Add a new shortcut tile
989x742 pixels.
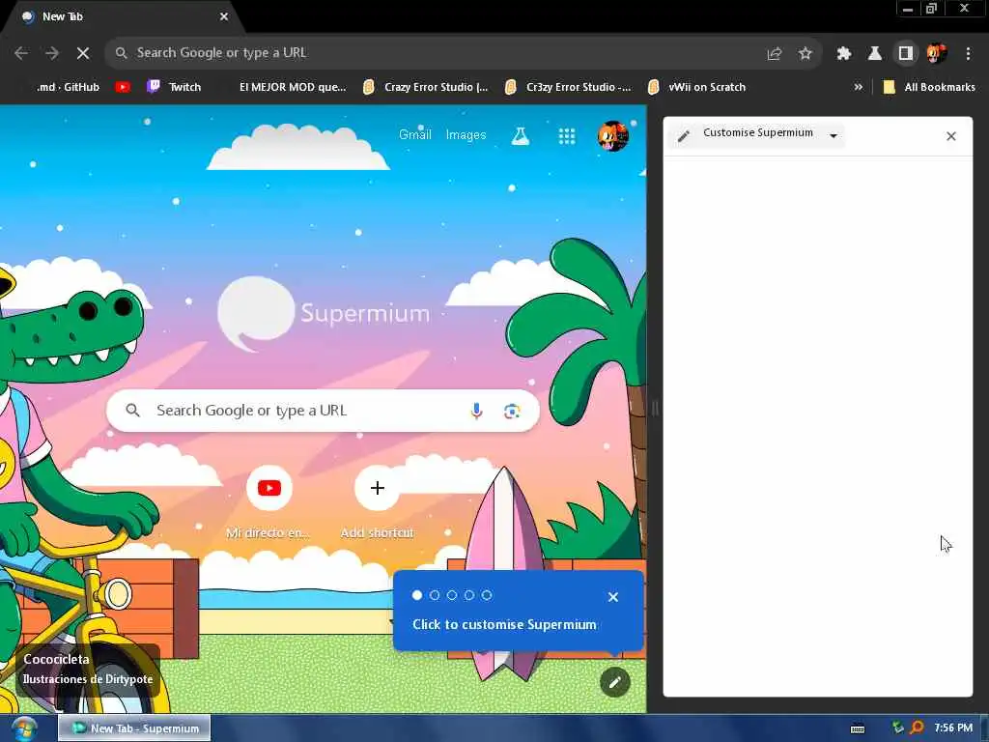click(x=378, y=502)
